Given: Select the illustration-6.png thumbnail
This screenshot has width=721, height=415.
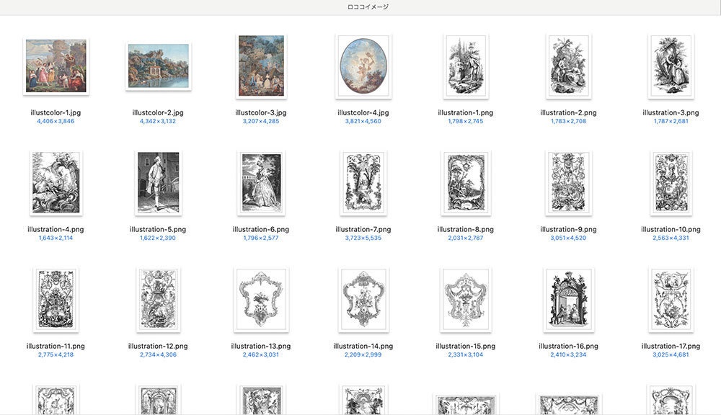Looking at the screenshot, I should click(261, 183).
